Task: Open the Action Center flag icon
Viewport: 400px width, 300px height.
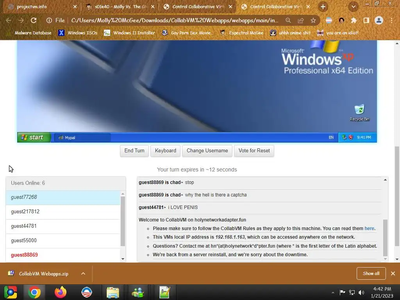Action: click(x=342, y=292)
